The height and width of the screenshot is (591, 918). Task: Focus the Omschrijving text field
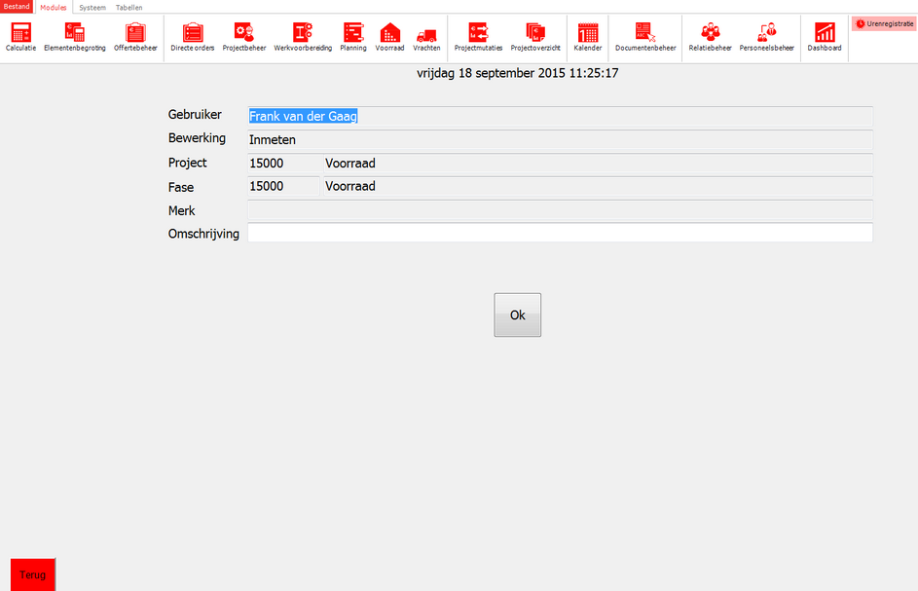tap(561, 233)
